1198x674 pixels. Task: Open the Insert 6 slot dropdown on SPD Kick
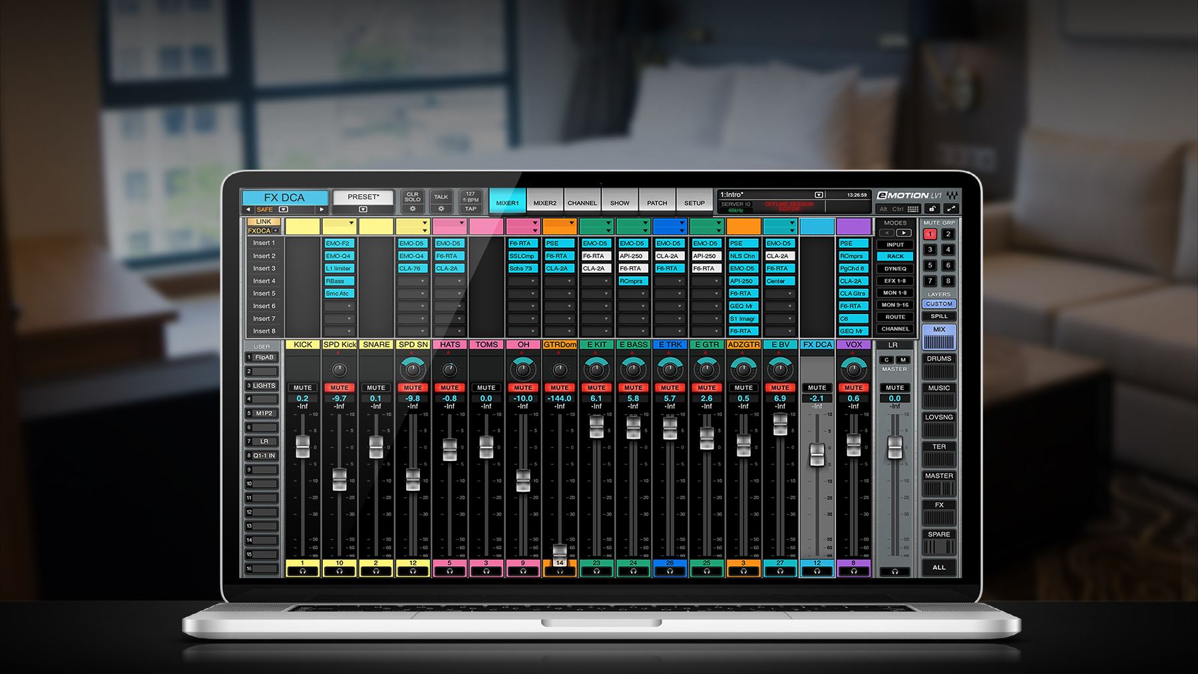339,306
